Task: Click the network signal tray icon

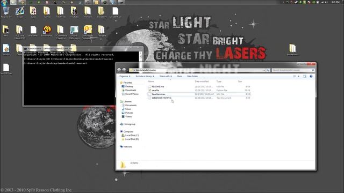Action: 322,2
